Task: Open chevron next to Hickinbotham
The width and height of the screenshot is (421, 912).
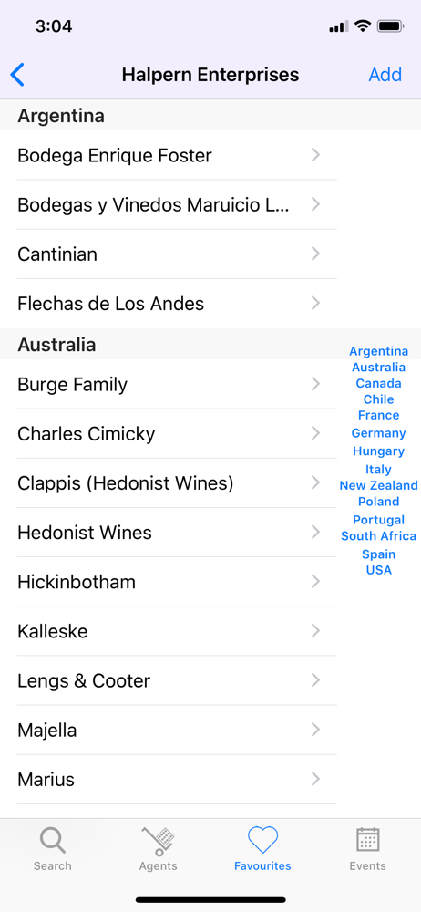Action: click(x=315, y=582)
